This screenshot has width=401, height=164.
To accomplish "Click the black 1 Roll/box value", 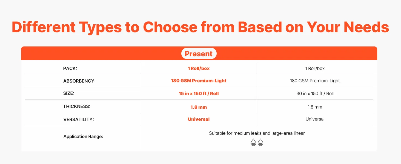I will (x=315, y=68).
